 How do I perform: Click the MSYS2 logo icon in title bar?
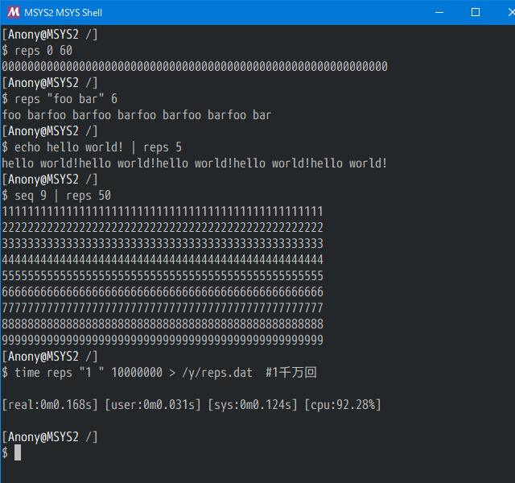[13, 12]
